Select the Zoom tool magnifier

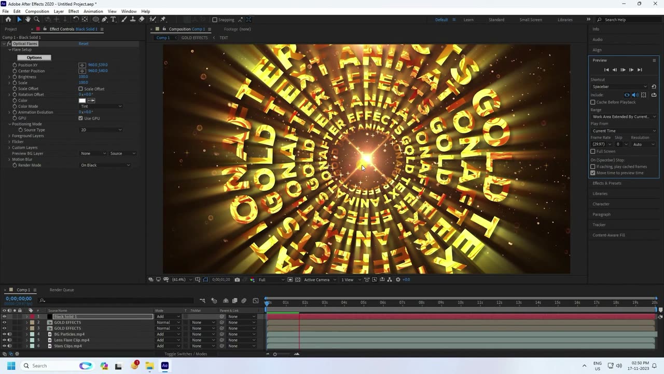pos(36,19)
